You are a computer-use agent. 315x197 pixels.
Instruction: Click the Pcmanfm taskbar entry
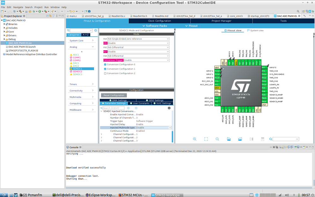(x=31, y=195)
